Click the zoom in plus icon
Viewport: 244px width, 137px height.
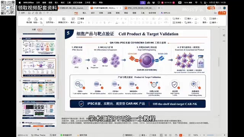tap(225, 135)
